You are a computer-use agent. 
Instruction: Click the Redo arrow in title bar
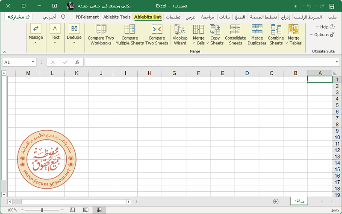[322, 6]
